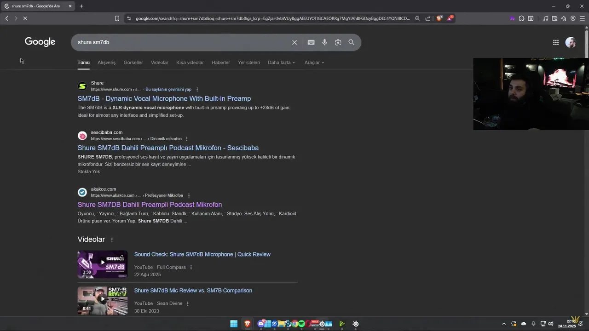
Task: Open Google account profile picture
Action: tap(571, 42)
